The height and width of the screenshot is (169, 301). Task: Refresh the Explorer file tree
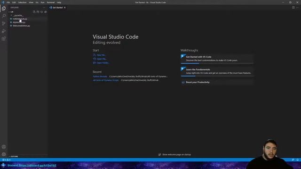(42, 12)
